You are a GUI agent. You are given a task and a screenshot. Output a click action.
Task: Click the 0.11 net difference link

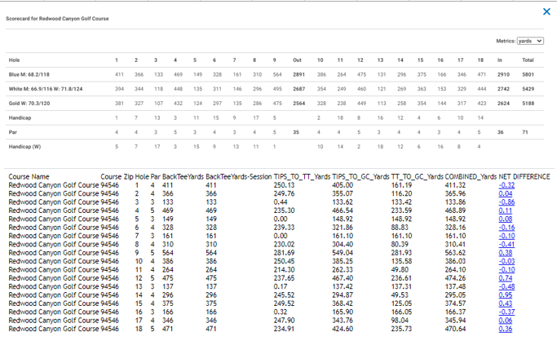505,210
